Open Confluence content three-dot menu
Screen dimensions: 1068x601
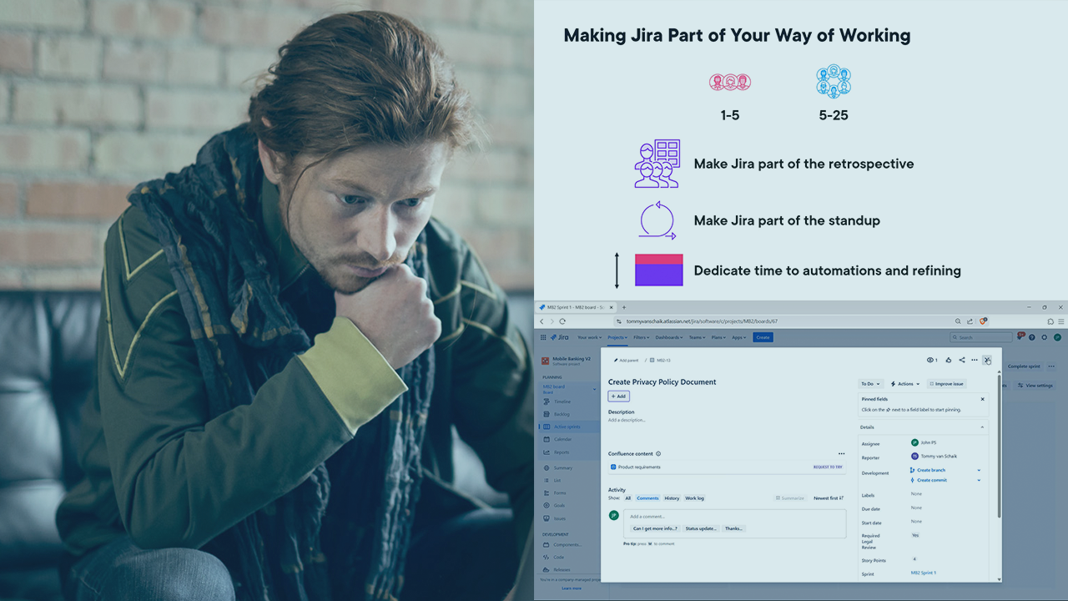[841, 453]
